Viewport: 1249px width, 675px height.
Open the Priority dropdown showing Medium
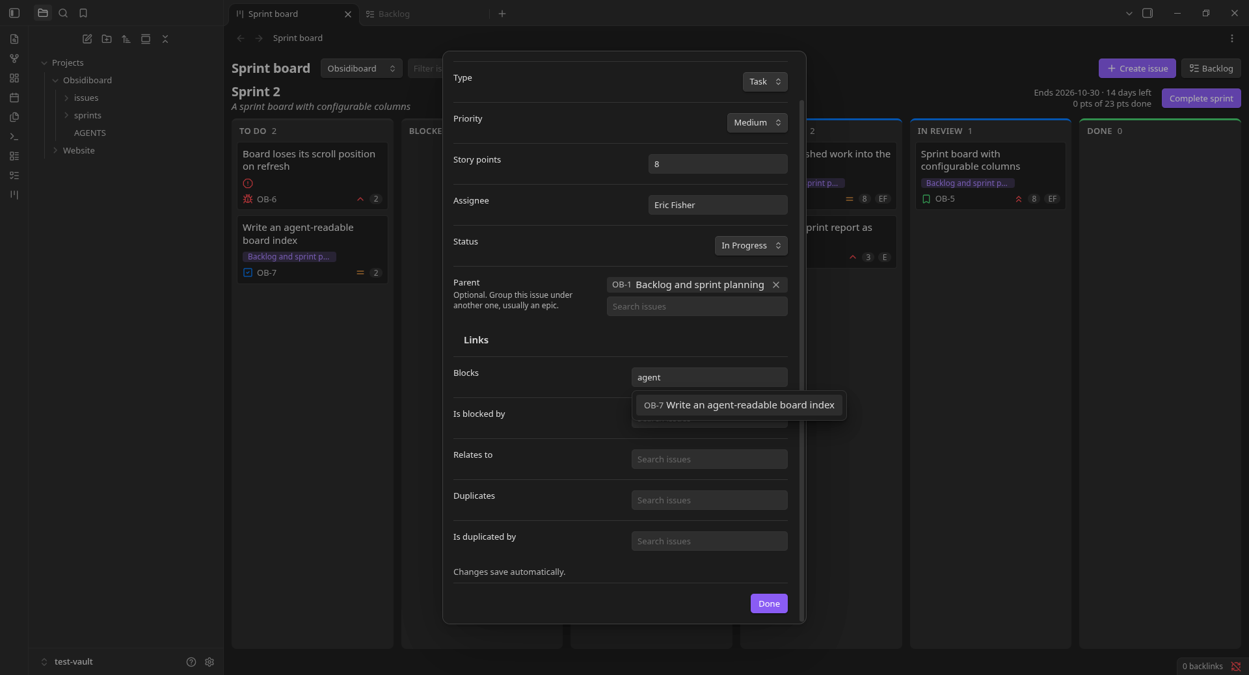(757, 123)
